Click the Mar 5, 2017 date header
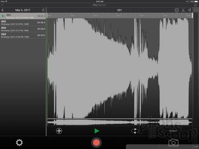The height and width of the screenshot is (149, 199). [23, 10]
